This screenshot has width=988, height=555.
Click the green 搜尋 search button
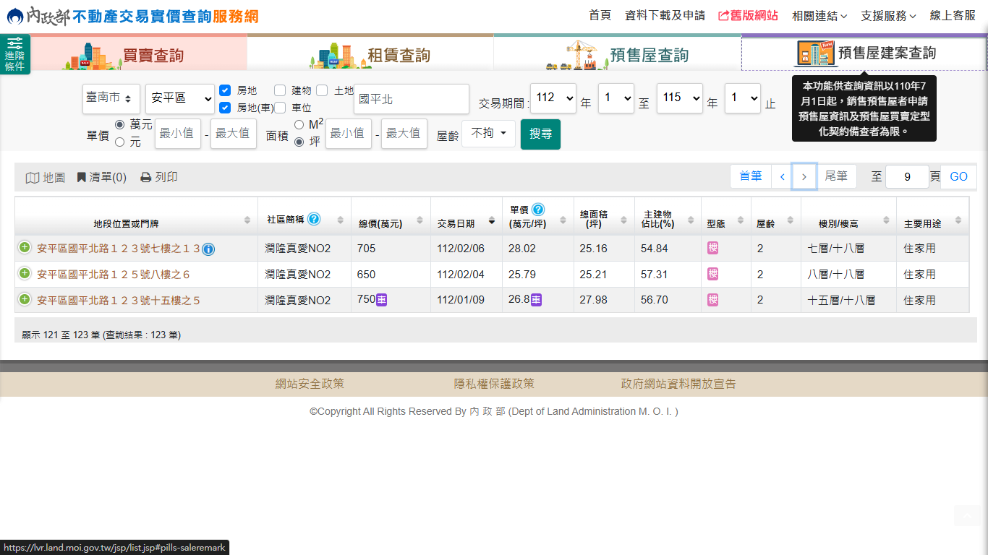pyautogui.click(x=540, y=134)
